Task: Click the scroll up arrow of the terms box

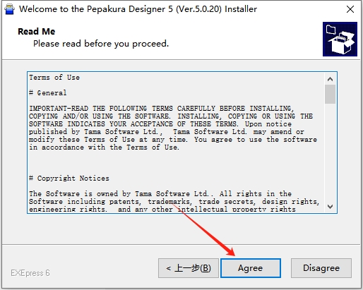Action: tap(330, 79)
